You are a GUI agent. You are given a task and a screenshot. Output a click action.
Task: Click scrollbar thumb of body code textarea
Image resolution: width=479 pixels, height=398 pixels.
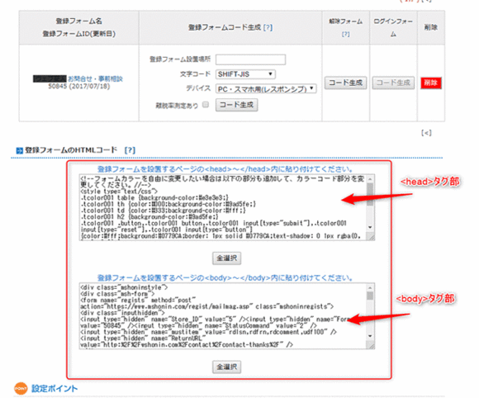[x=370, y=296]
